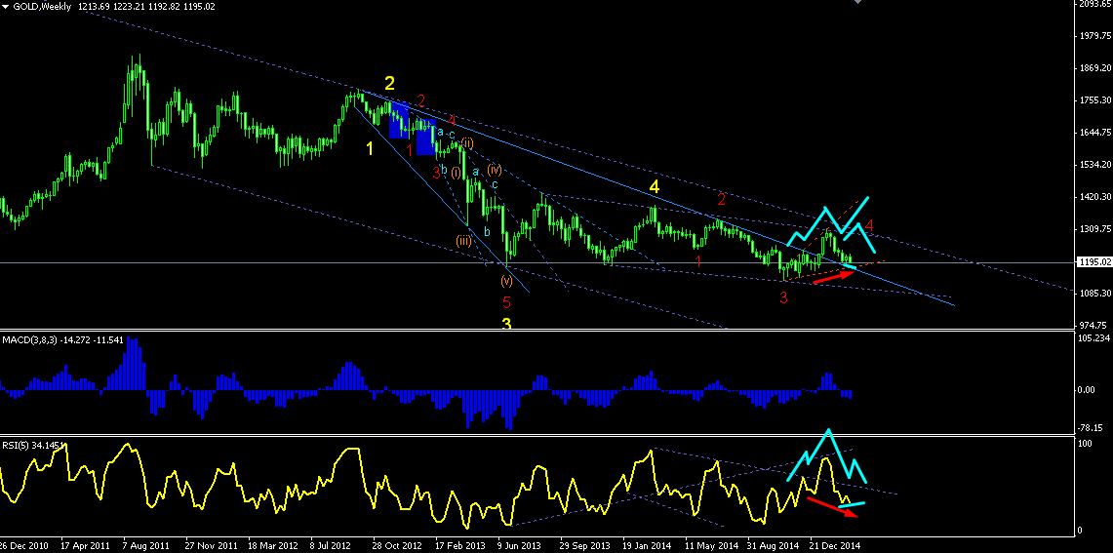The image size is (1113, 553).
Task: Click the RSI scale value 100
Action: click(1085, 444)
